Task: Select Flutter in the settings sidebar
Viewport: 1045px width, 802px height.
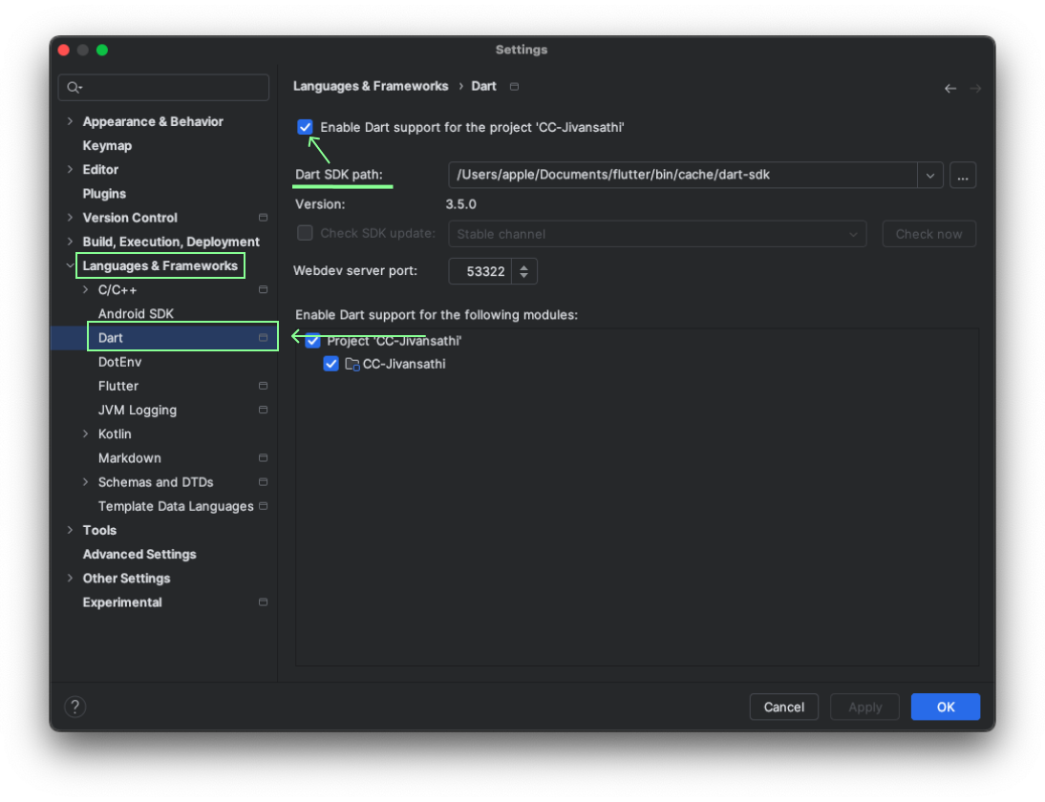Action: tap(117, 386)
